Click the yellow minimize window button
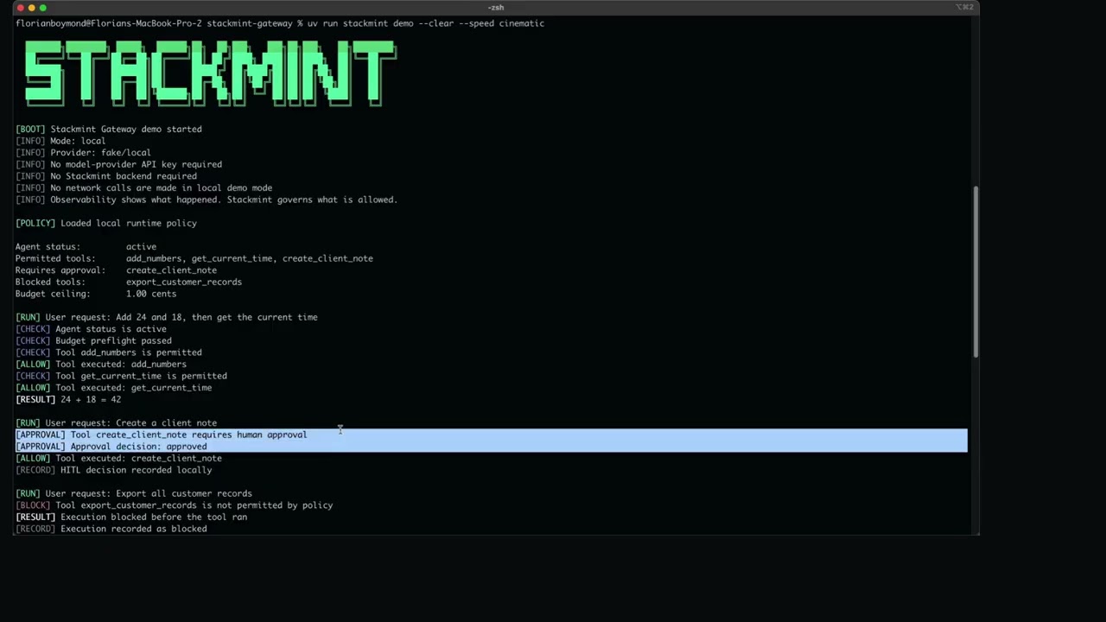Screen dimensions: 1106x622 [x=31, y=8]
